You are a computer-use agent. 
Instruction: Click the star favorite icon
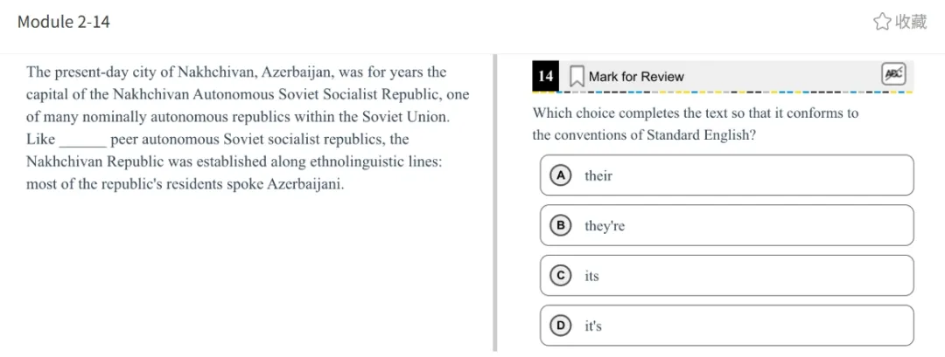point(881,22)
